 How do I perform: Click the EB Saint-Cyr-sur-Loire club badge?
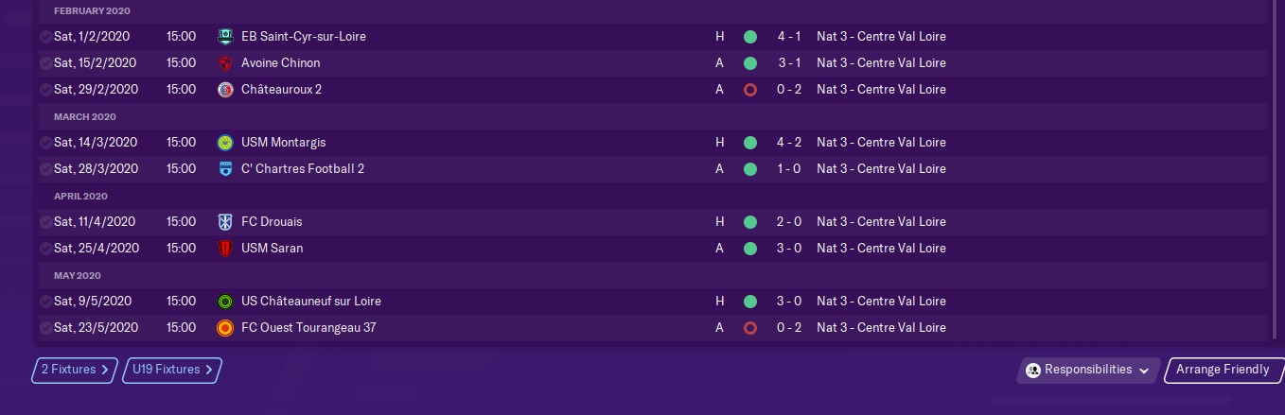pyautogui.click(x=225, y=37)
